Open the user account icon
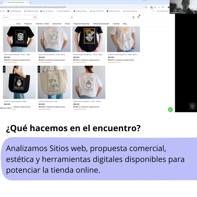197x197 pixels. coord(133,17)
